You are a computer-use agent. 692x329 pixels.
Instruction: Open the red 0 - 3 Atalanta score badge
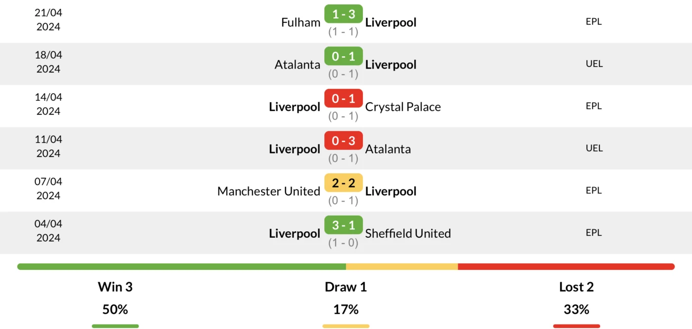tap(344, 141)
